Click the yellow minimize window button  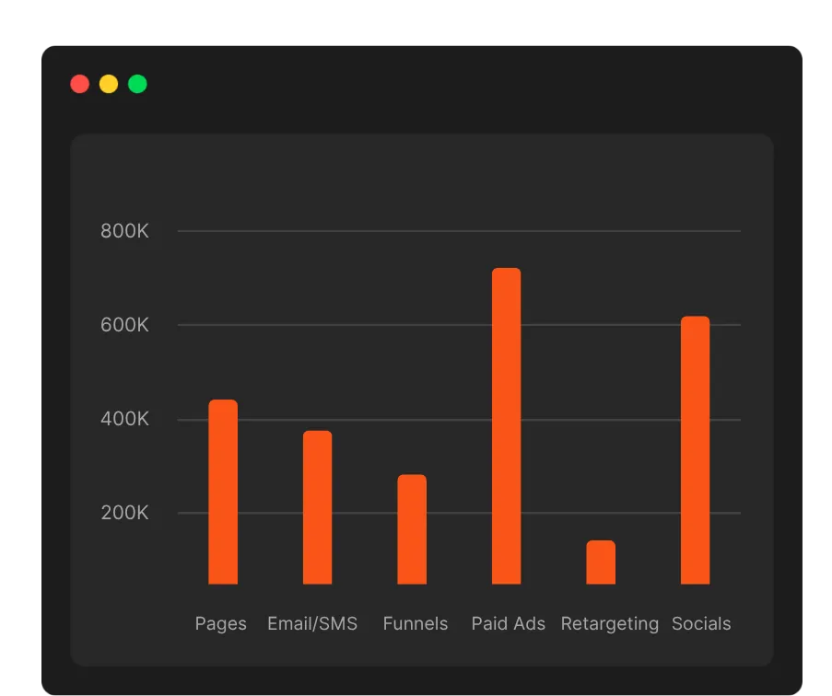pyautogui.click(x=109, y=84)
